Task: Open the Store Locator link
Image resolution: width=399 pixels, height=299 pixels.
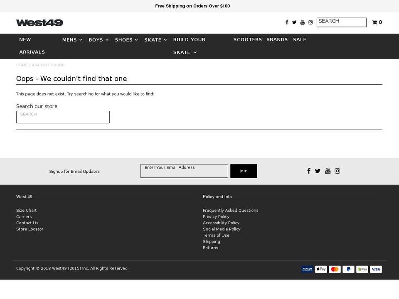Action: coord(30,229)
